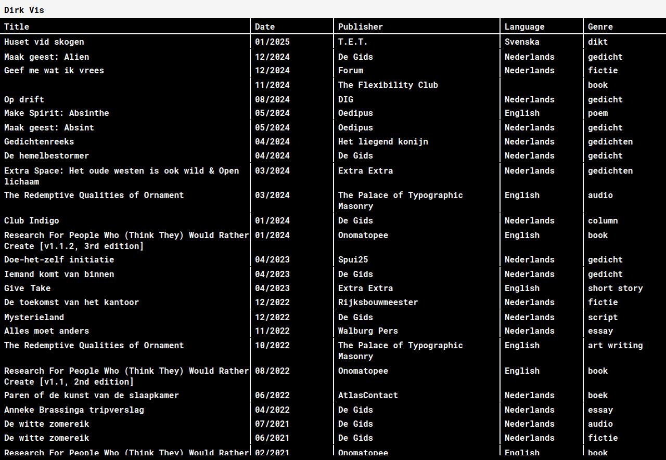Open Maak geest: Alien

[x=47, y=57]
